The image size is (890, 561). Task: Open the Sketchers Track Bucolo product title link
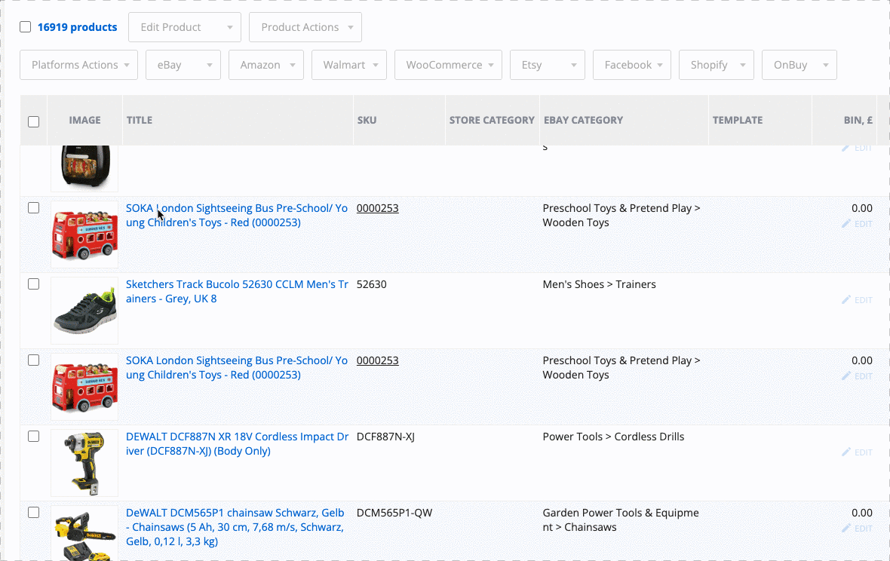(237, 292)
